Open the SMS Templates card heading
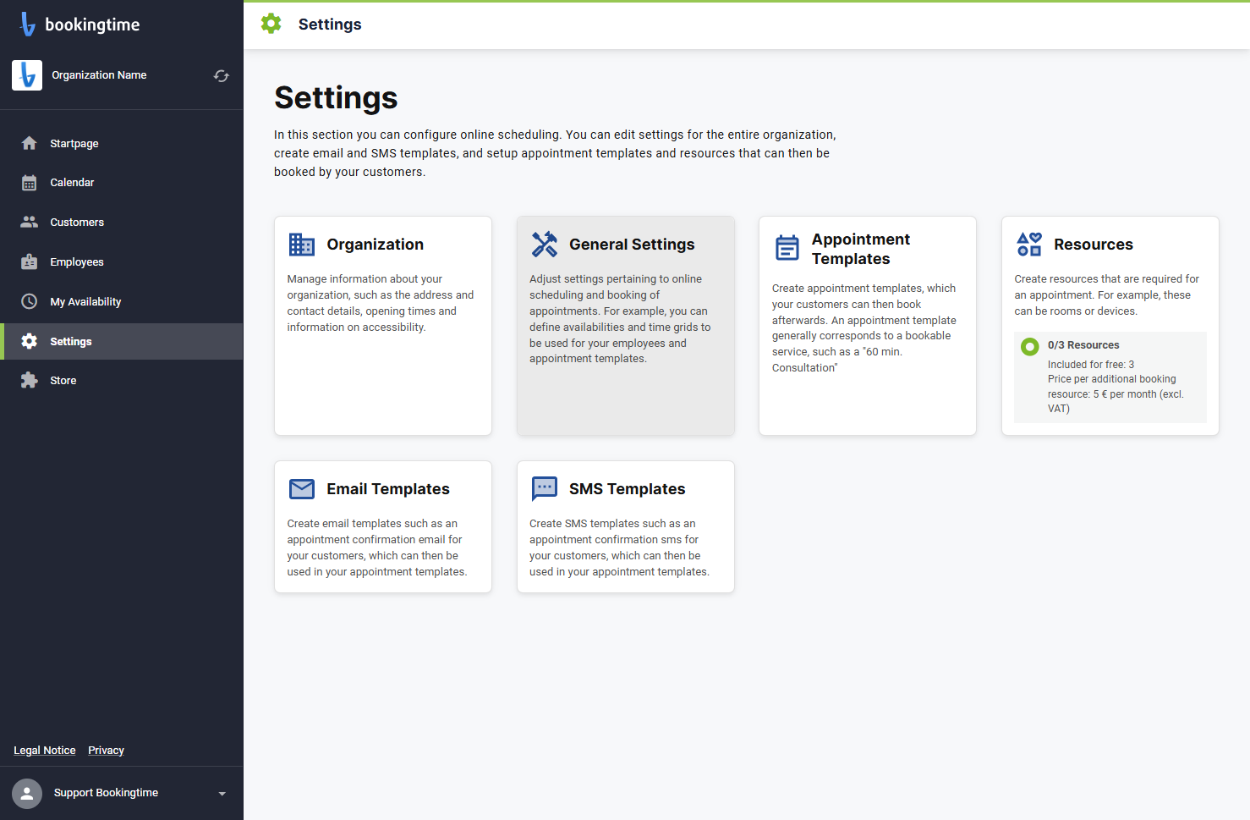This screenshot has height=820, width=1250. [x=627, y=489]
